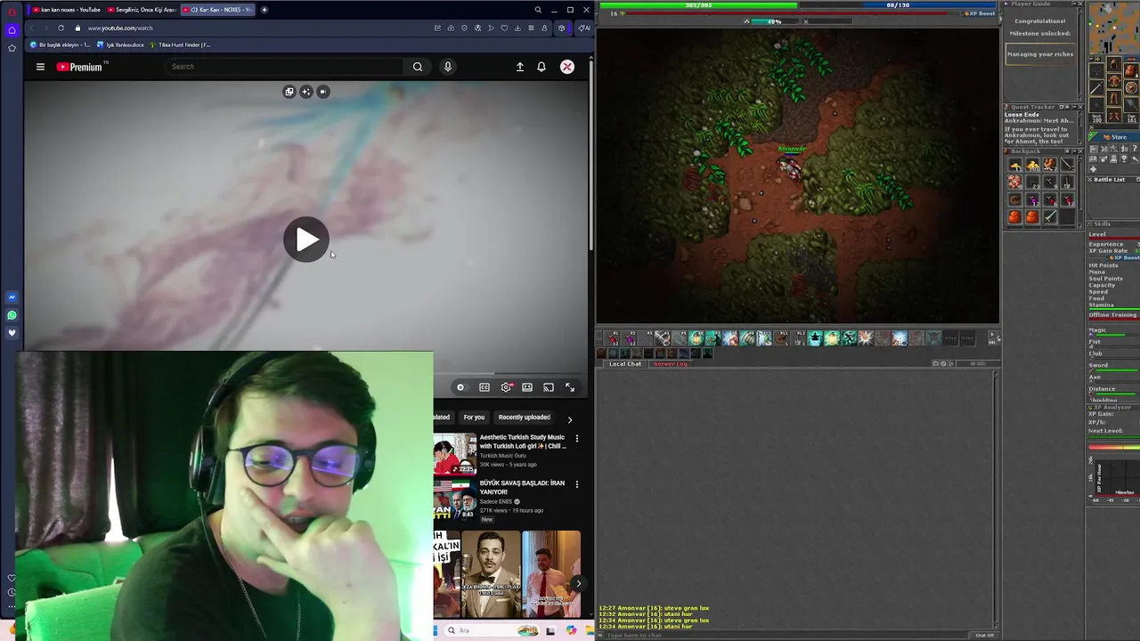Click the Tibia minimap
1140x641 pixels.
pos(1112,28)
